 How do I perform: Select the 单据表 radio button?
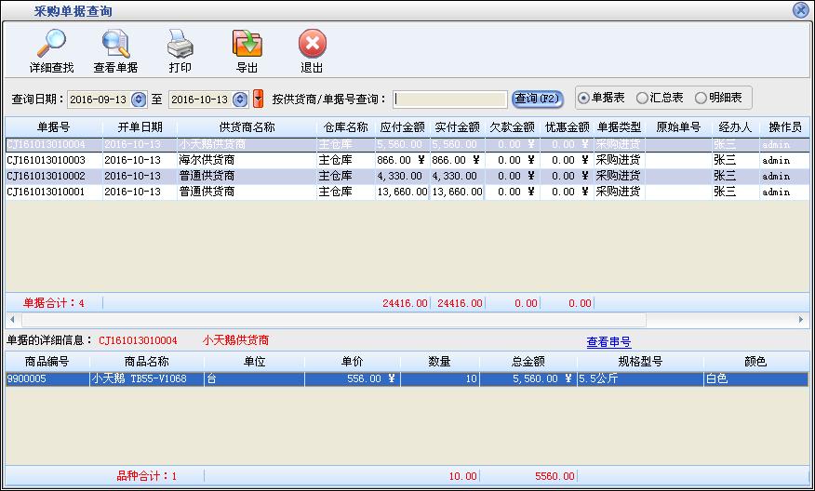coord(583,98)
